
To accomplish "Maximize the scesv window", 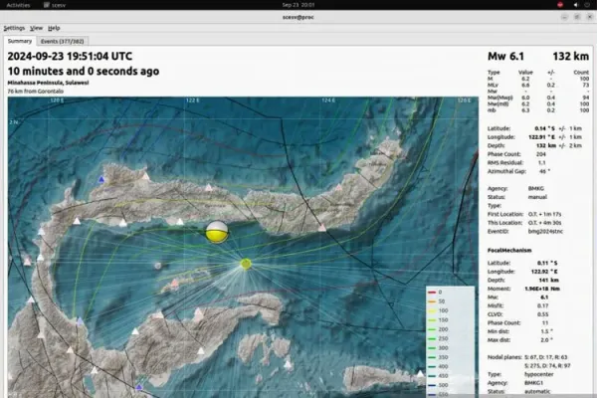I will pos(577,17).
